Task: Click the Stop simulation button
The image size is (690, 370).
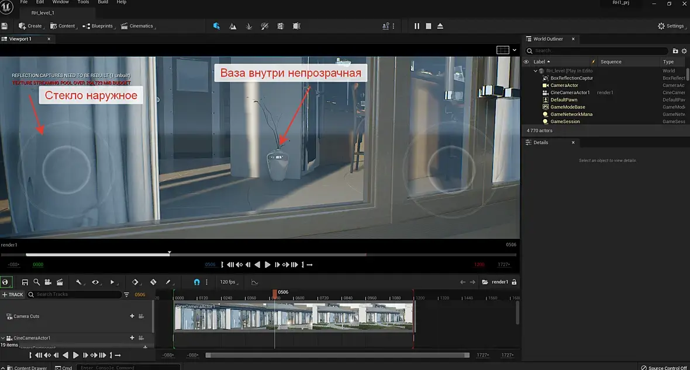Action: click(428, 26)
